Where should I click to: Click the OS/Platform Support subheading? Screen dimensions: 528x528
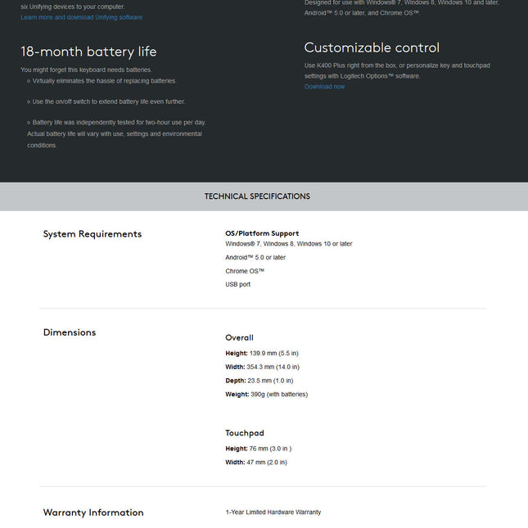(262, 233)
